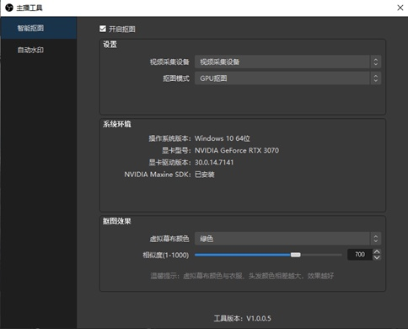This screenshot has width=408, height=329.
Task: Click the Windows 10 64位 text
Action: pyautogui.click(x=223, y=138)
